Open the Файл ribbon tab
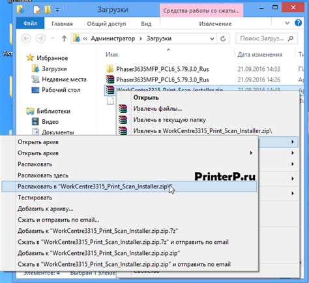Viewport: 309px width, 283px height. (x=30, y=23)
